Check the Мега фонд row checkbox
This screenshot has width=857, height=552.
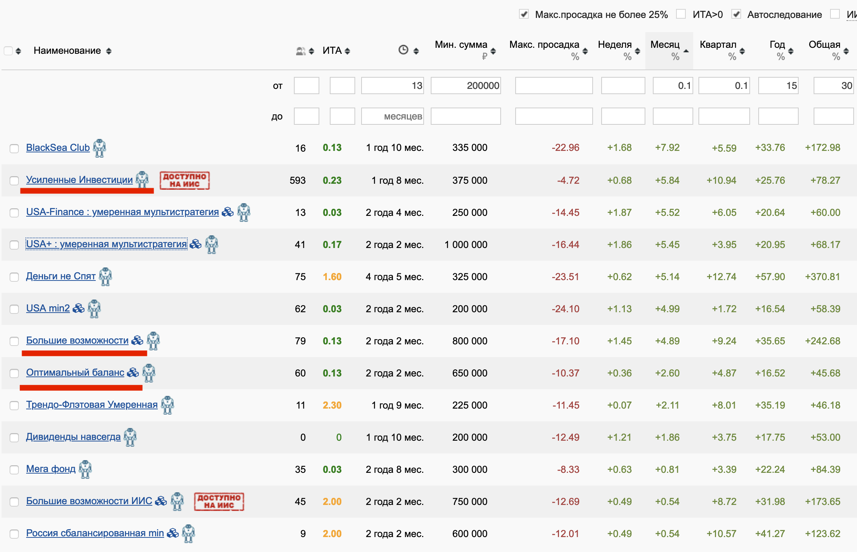coord(14,470)
